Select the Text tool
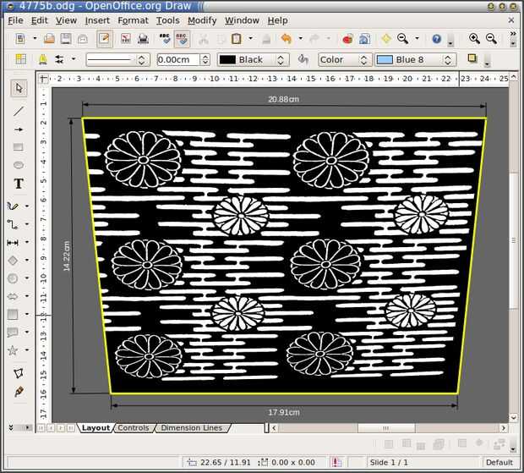Screen dimensions: 524x473 click(x=19, y=184)
